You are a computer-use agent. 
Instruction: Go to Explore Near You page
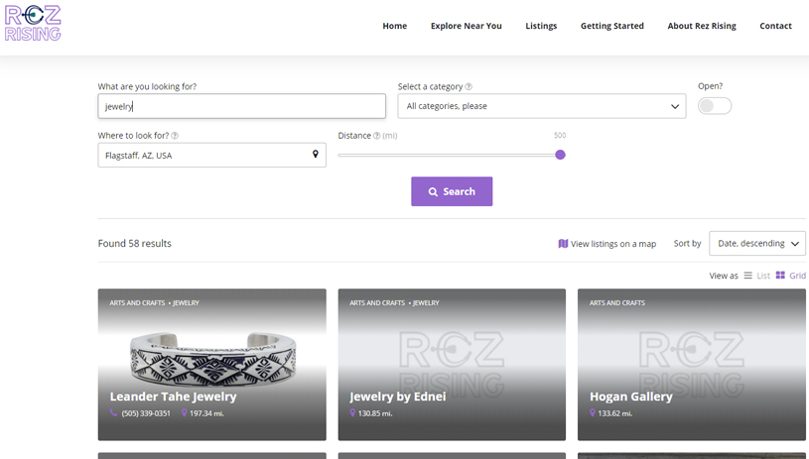(x=466, y=26)
